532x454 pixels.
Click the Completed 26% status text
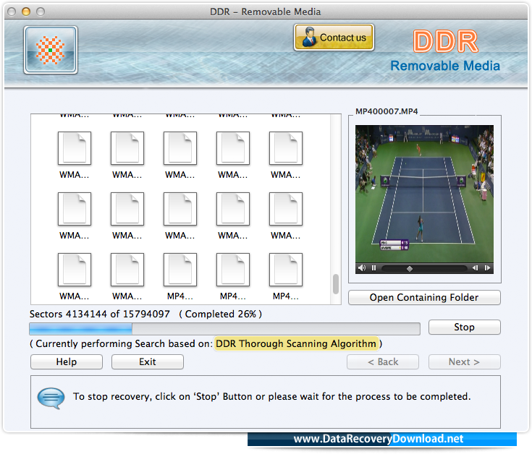point(221,314)
